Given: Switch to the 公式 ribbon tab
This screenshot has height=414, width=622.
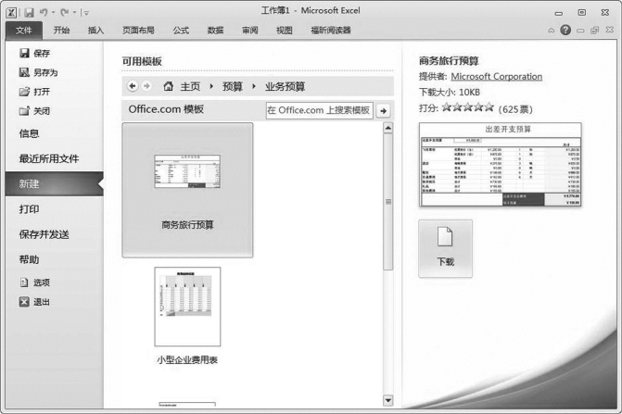Looking at the screenshot, I should click(x=181, y=31).
